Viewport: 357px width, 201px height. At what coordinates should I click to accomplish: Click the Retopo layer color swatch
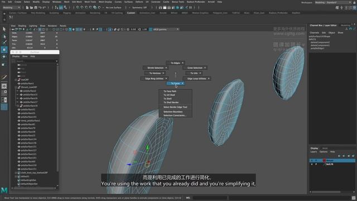click(x=324, y=161)
